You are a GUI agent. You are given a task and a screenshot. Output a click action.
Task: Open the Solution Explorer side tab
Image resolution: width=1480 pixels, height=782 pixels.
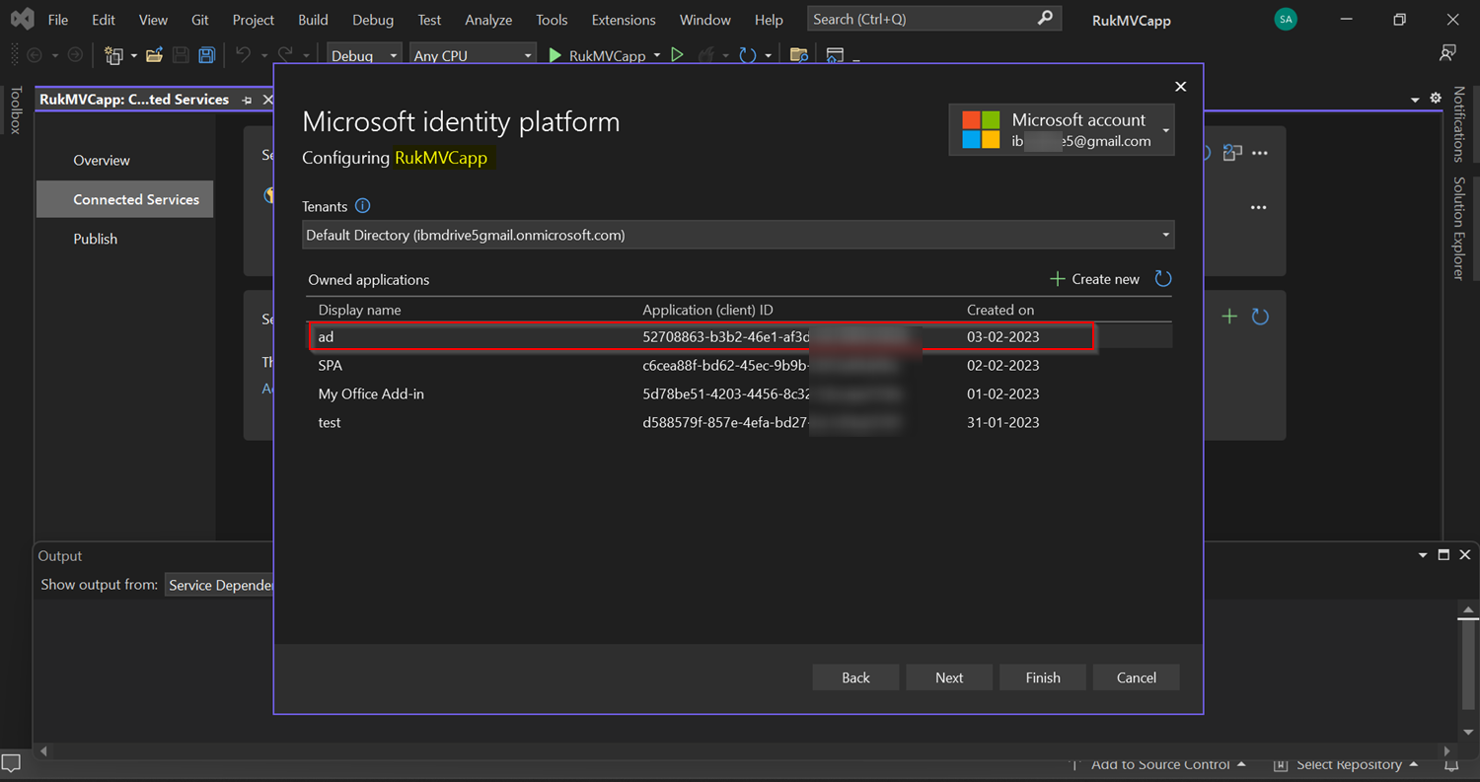tap(1458, 229)
